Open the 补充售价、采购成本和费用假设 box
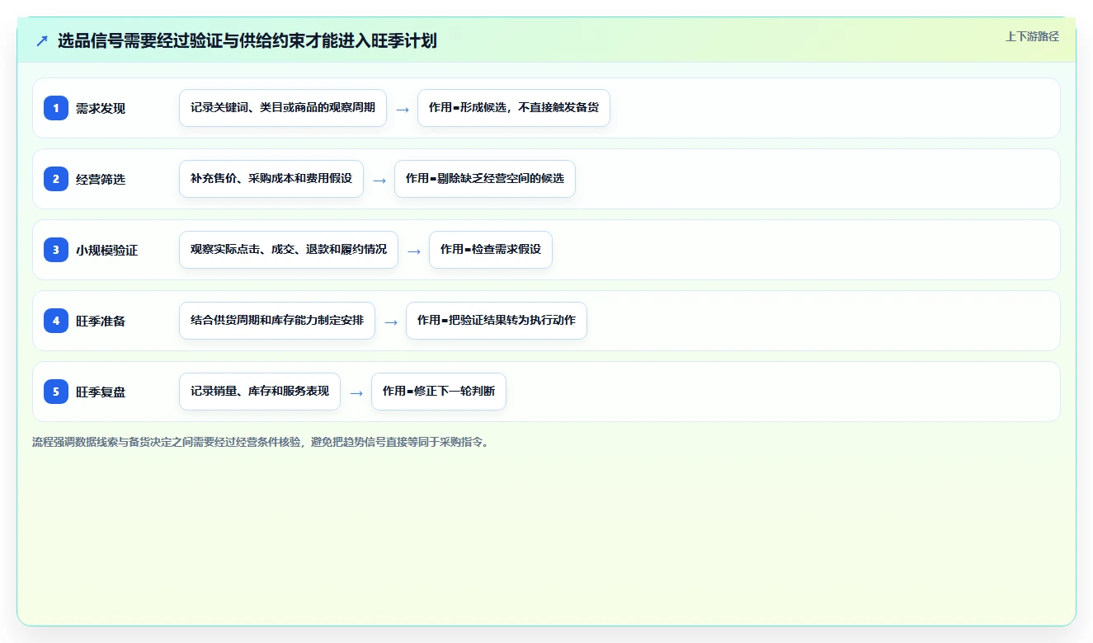The height and width of the screenshot is (643, 1093). click(271, 179)
